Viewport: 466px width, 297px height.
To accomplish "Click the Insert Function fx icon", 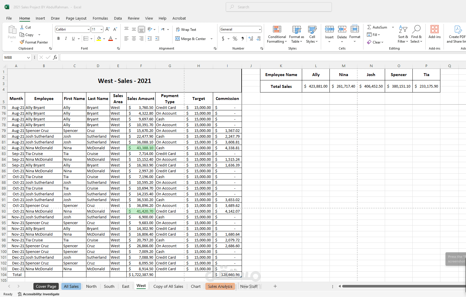I will point(55,57).
